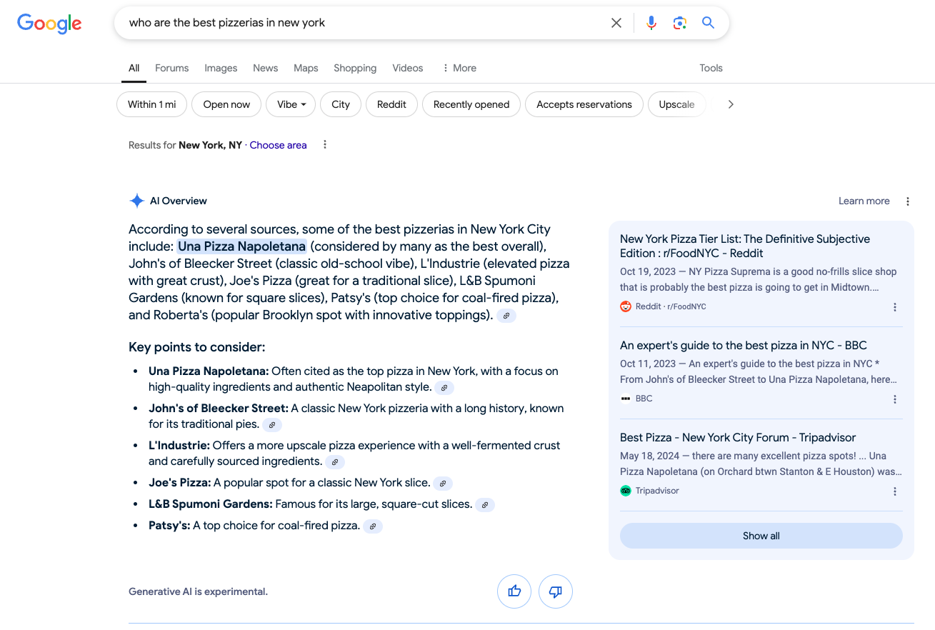Viewport: 935px width, 630px height.
Task: Open options menu for Tripadvisor source card
Action: tap(895, 491)
